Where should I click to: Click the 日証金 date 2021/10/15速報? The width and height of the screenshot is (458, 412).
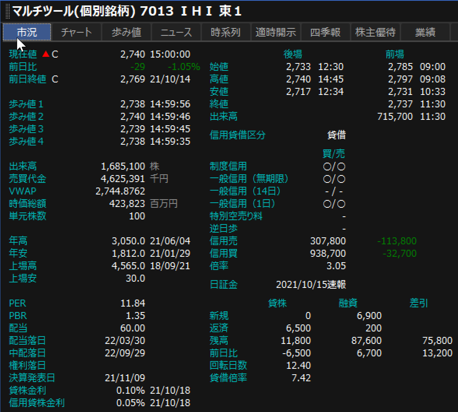tap(311, 285)
